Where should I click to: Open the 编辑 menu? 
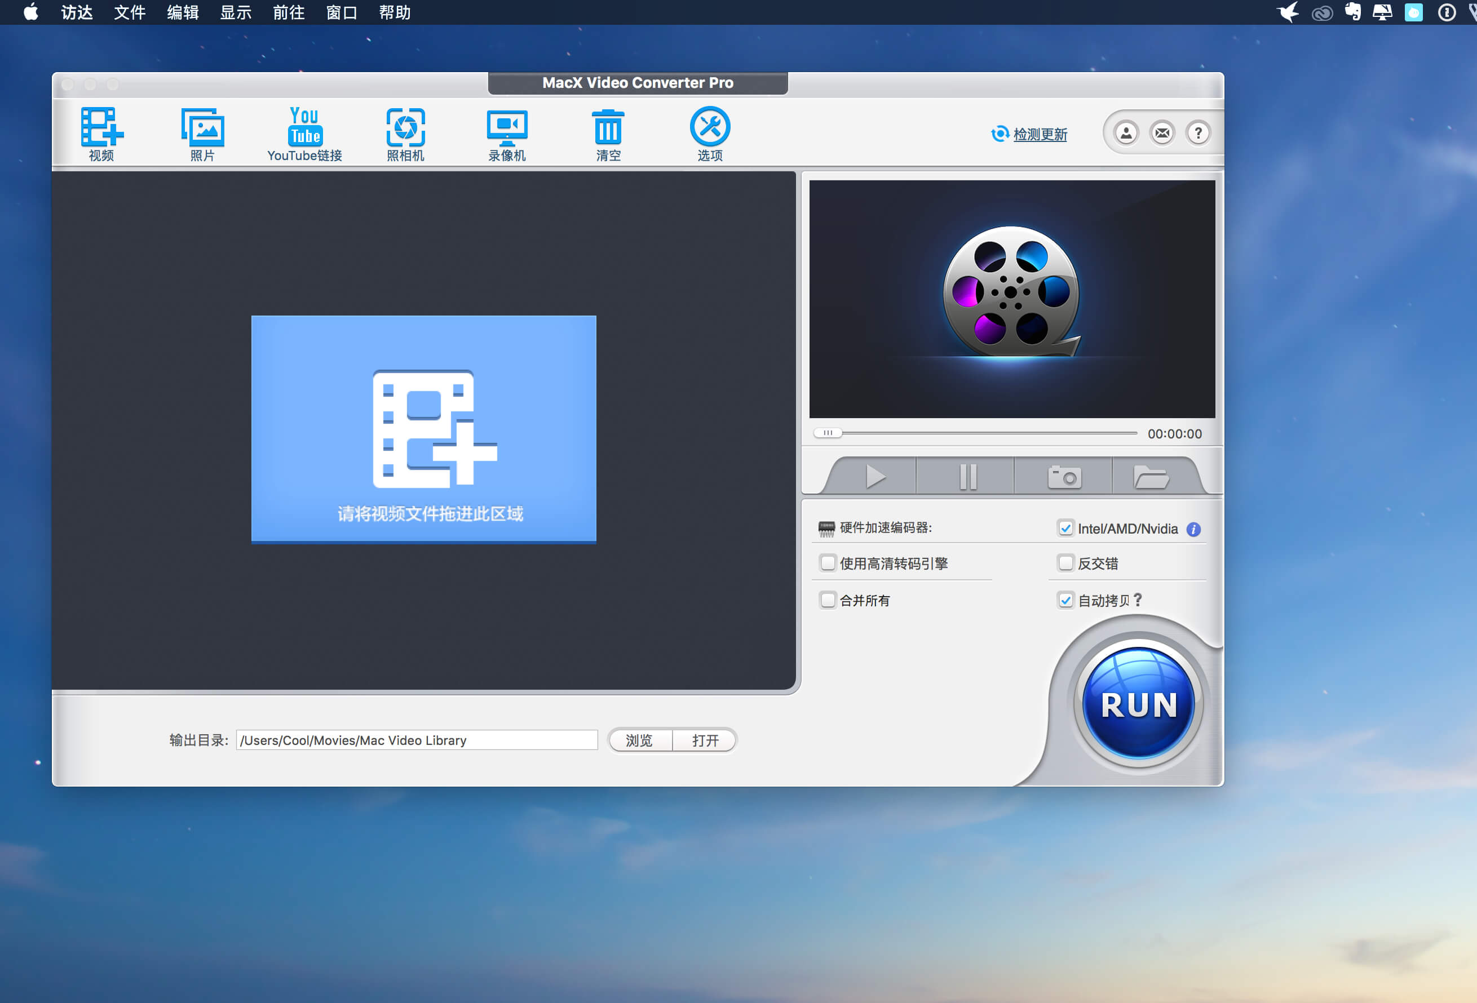click(183, 12)
